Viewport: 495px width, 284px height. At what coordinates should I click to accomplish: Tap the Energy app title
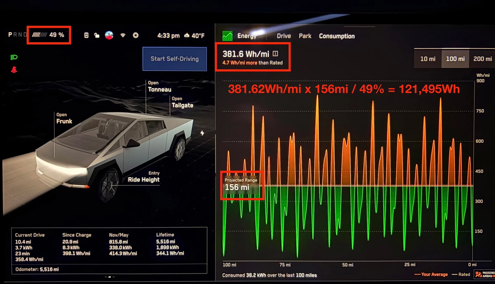pos(247,36)
